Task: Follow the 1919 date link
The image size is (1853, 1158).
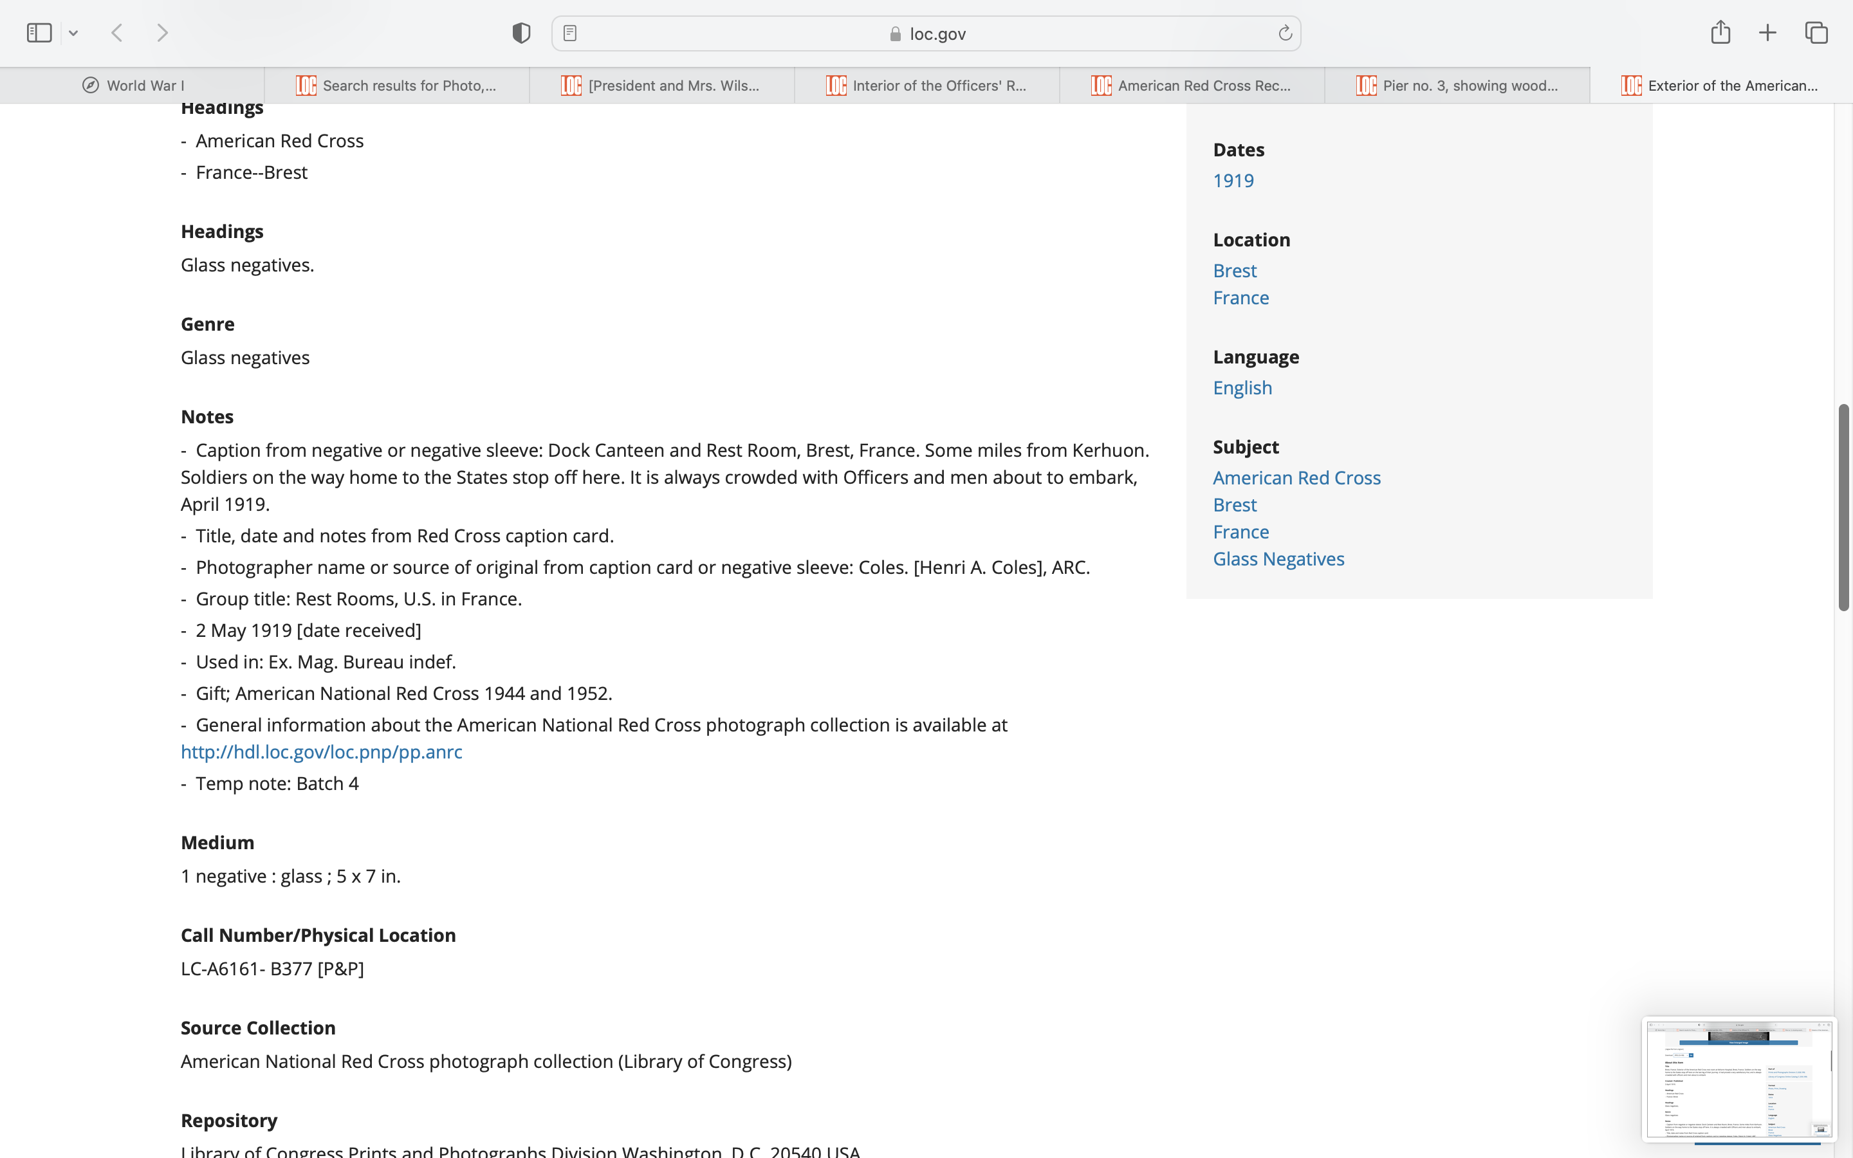Action: (x=1233, y=181)
